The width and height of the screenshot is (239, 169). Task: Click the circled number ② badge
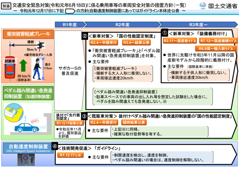[x=85, y=36]
